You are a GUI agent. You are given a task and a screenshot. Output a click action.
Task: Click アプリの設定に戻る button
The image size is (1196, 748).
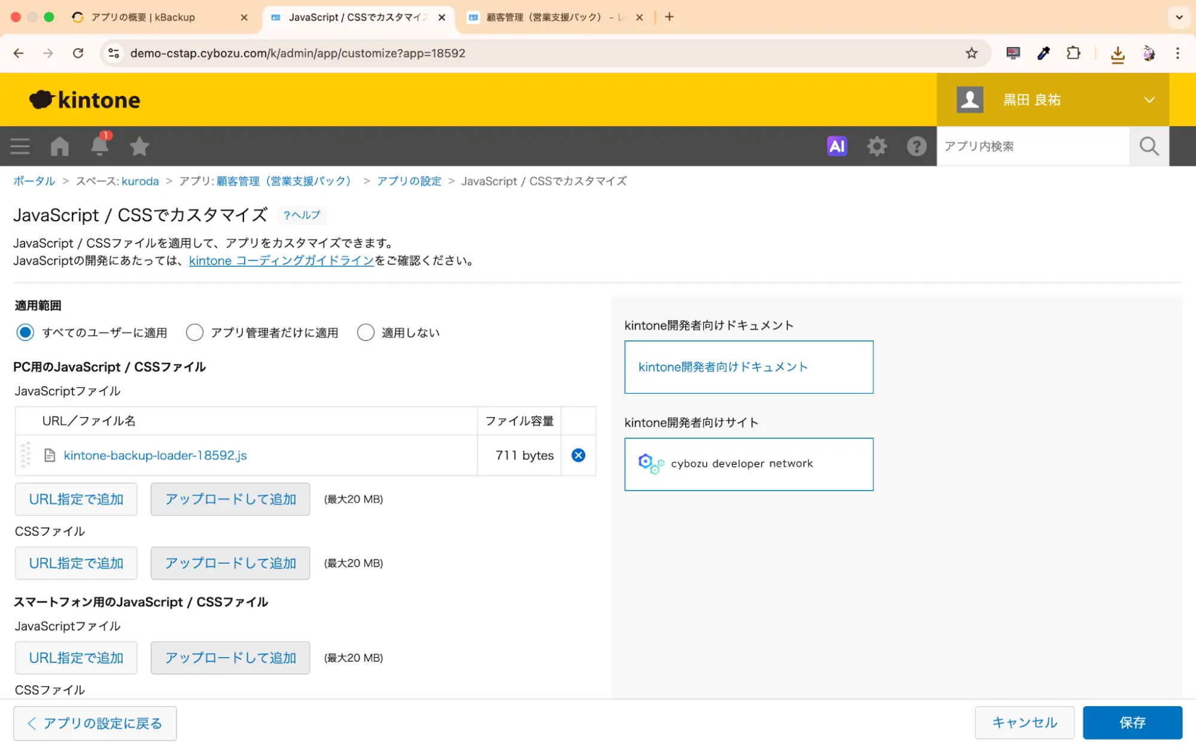click(x=95, y=723)
